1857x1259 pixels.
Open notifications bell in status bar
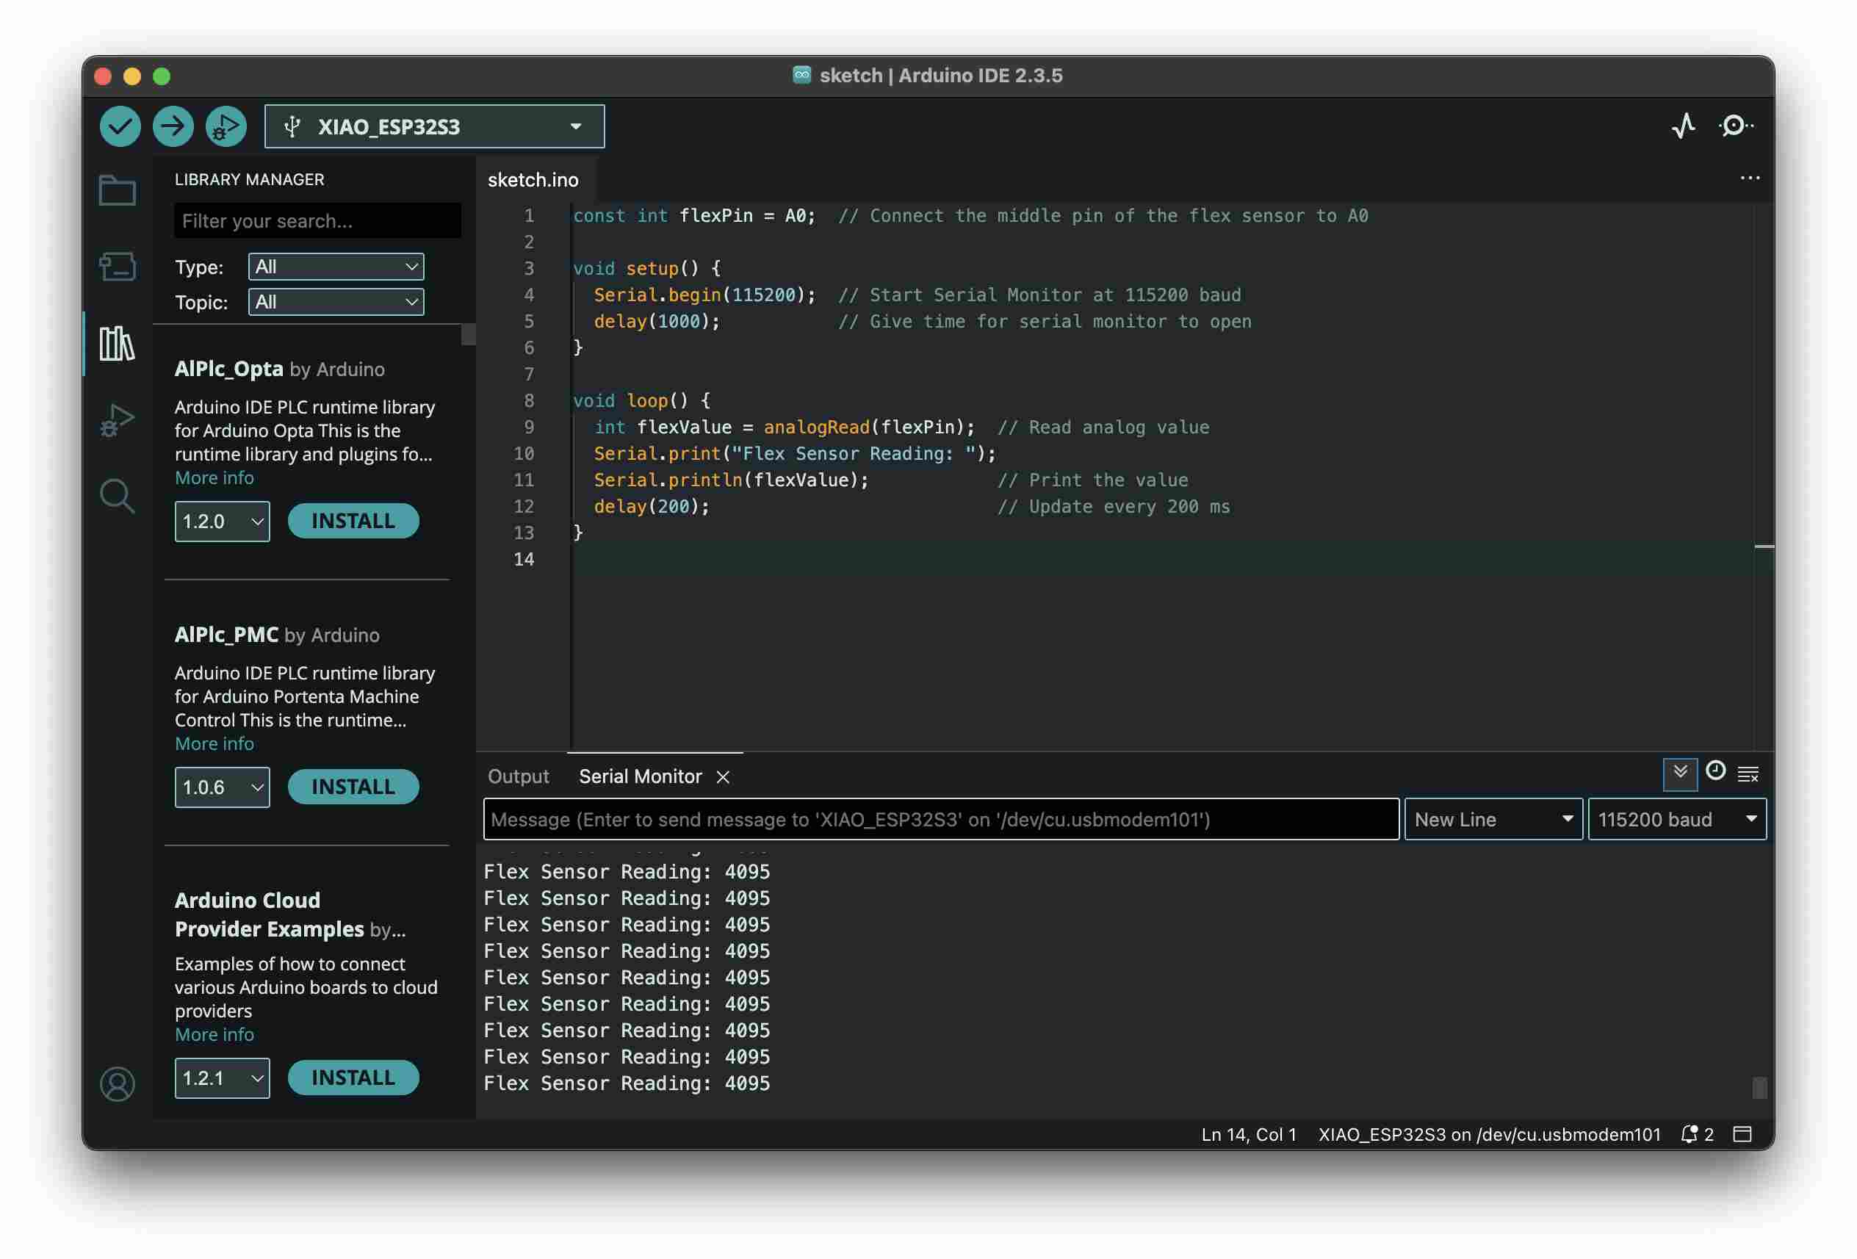tap(1697, 1134)
